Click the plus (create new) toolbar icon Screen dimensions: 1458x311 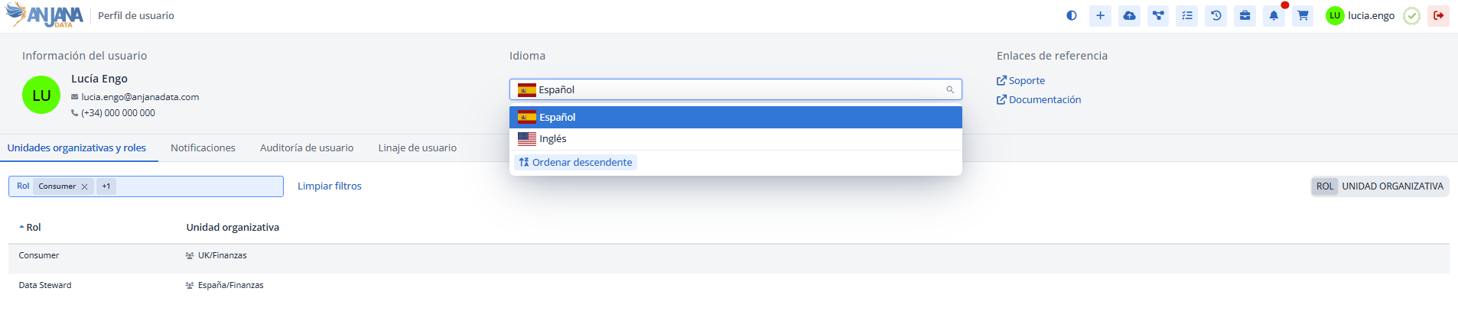[1100, 15]
